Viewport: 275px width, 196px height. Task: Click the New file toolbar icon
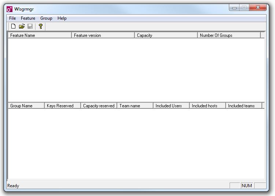click(13, 26)
